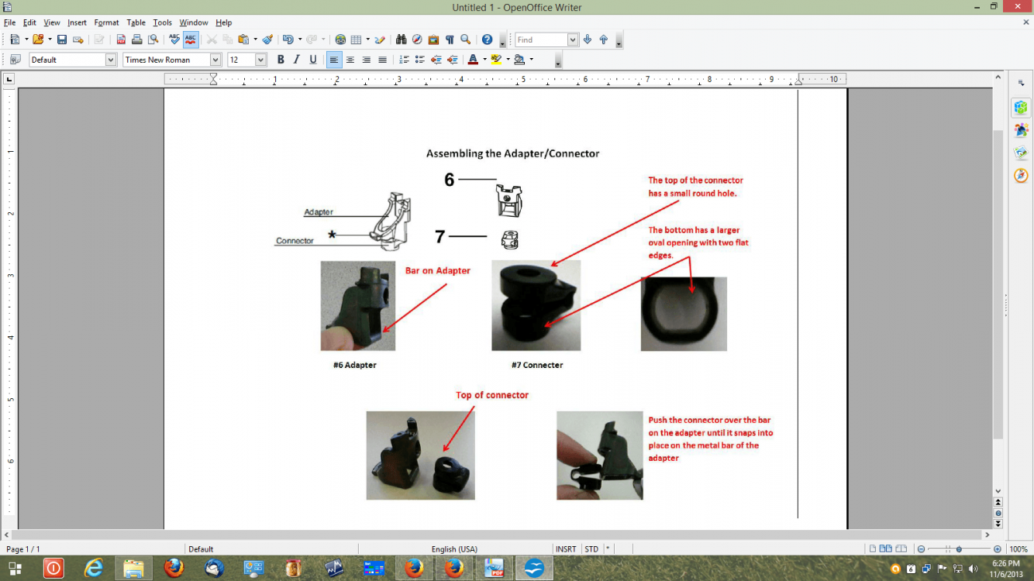Toggle Bold formatting
Screen dimensions: 1034x581
pyautogui.click(x=281, y=60)
